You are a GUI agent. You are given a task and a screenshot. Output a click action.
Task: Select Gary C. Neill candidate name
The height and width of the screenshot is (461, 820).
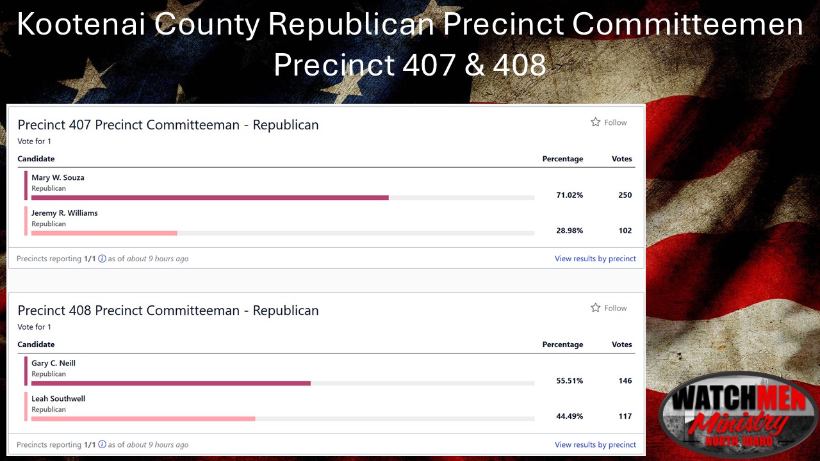click(x=53, y=363)
